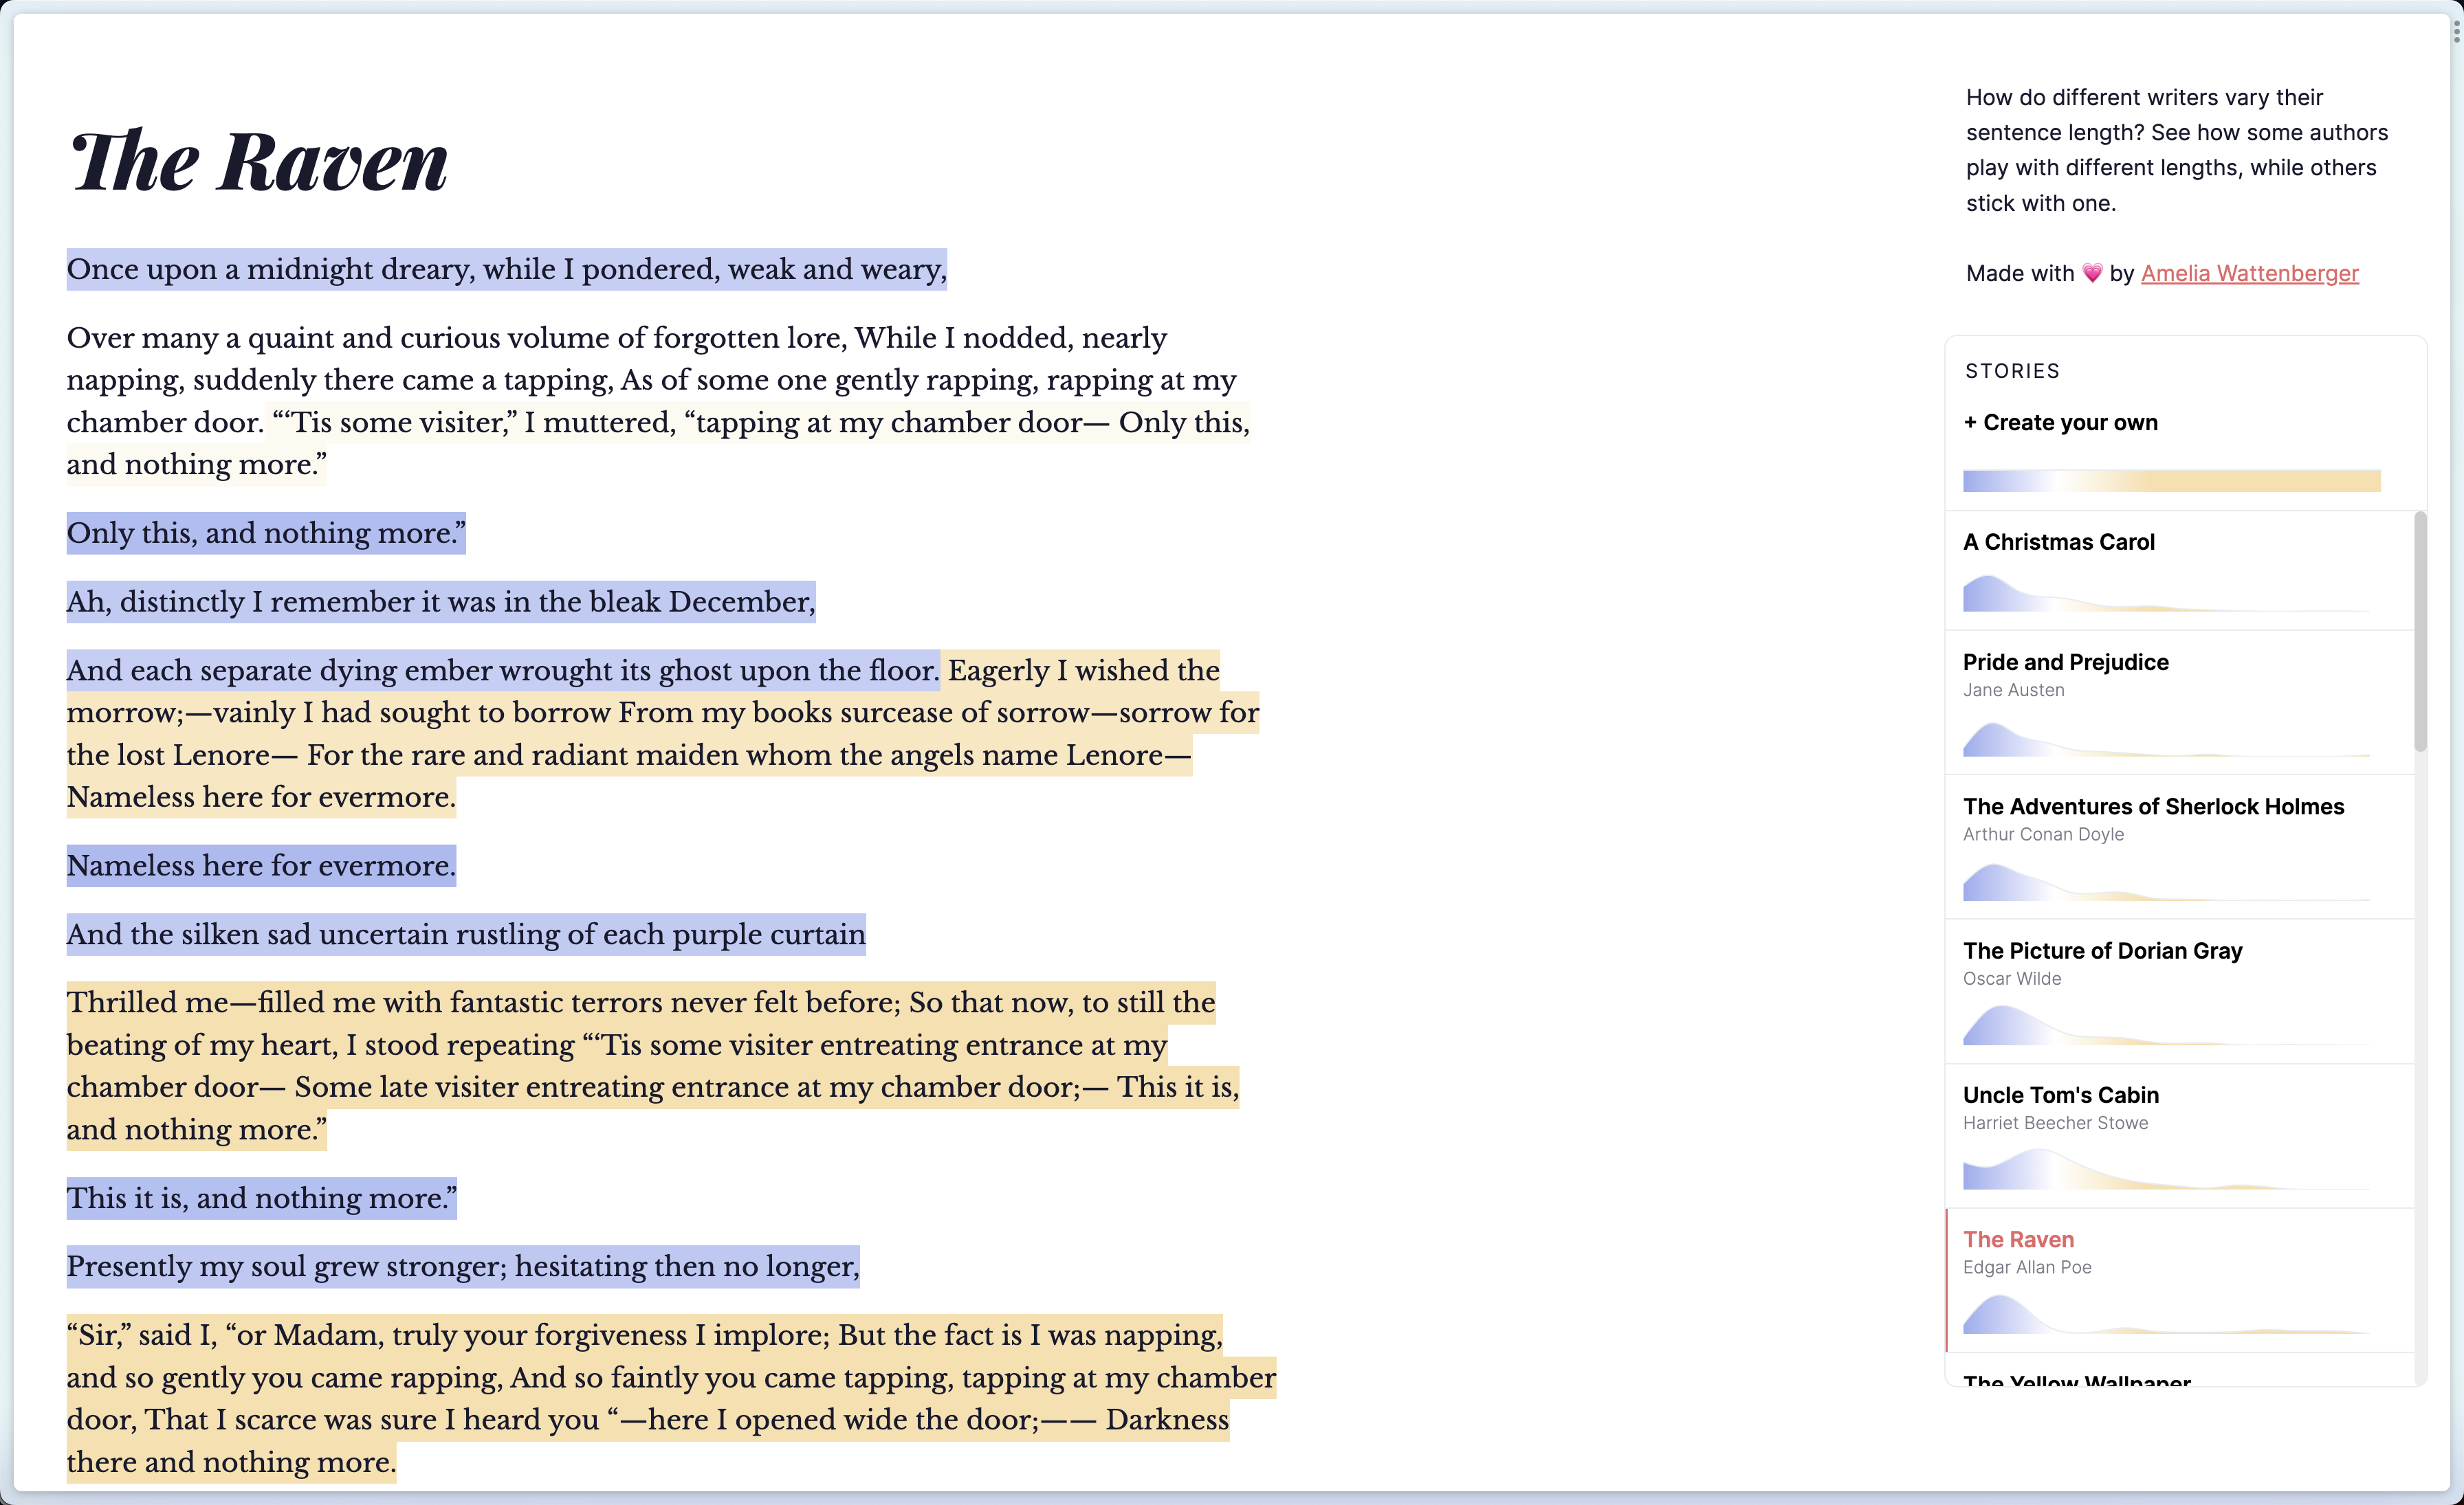The width and height of the screenshot is (2464, 1505).
Task: Click sentence 'Thrilled me—filled me with fantastic terrors'
Action: click(x=653, y=1065)
